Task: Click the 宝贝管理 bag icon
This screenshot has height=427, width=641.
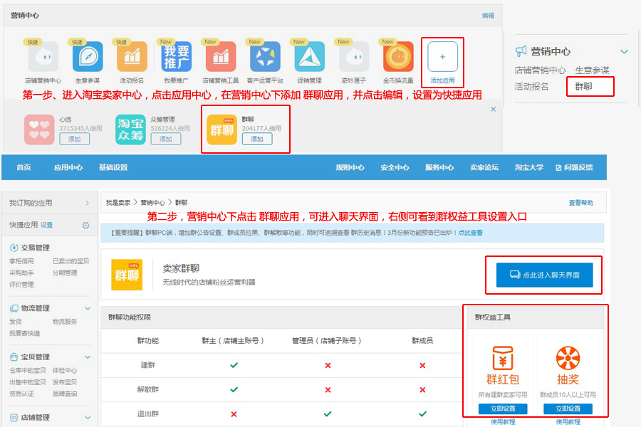Action: coord(14,357)
